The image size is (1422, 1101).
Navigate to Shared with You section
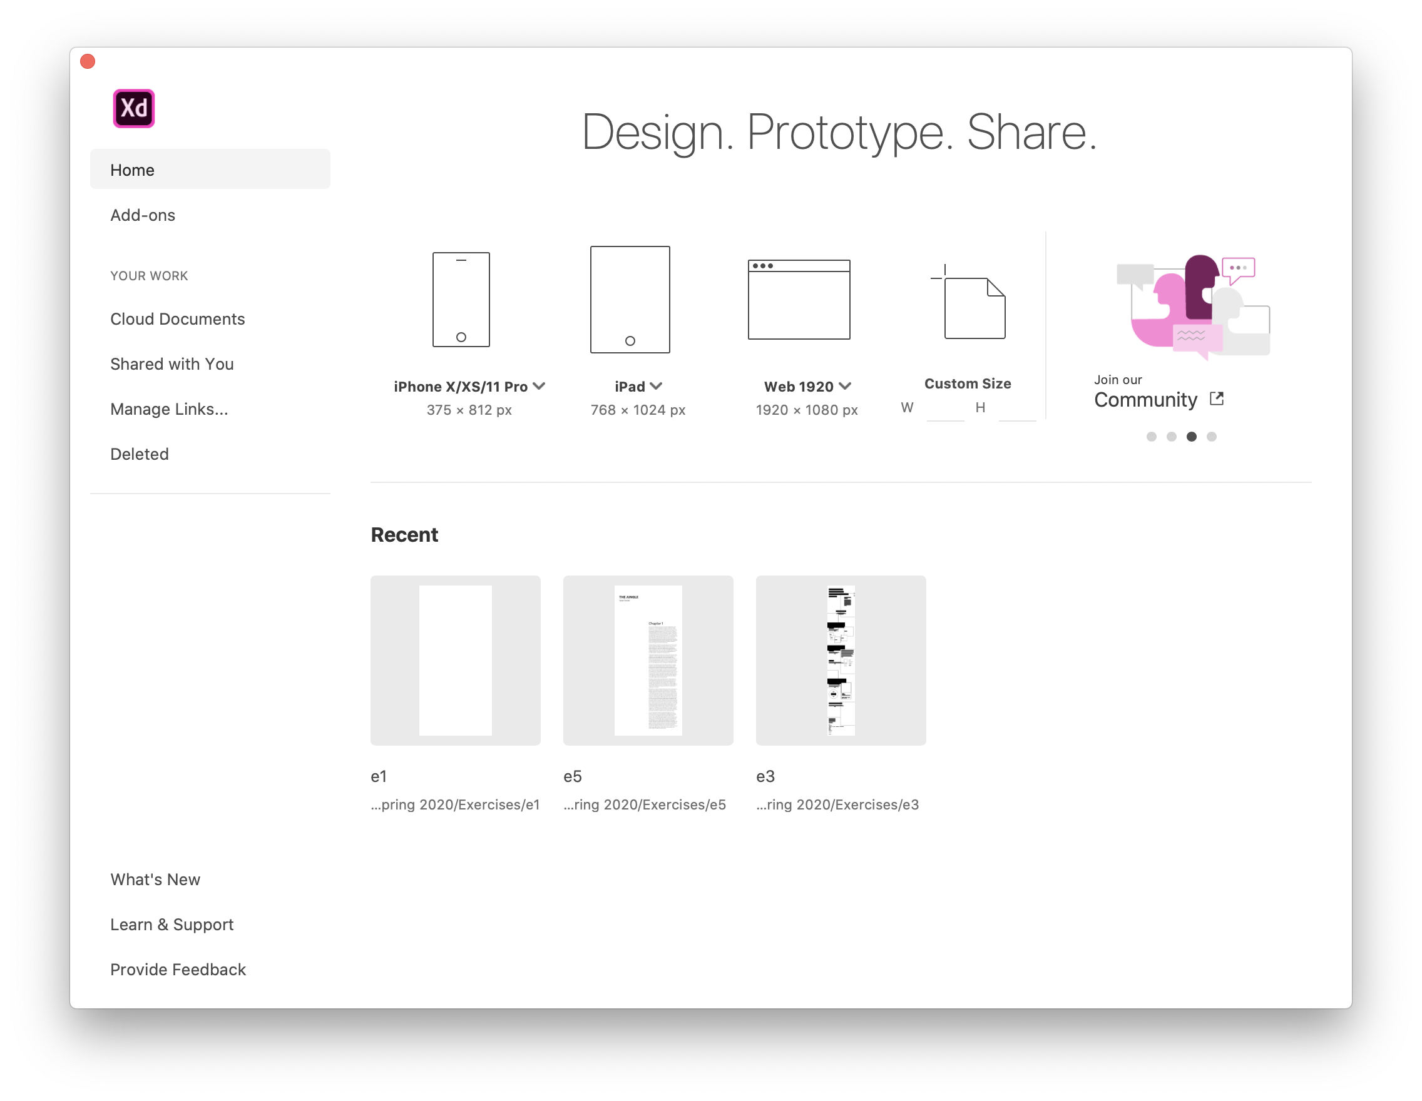(x=171, y=363)
